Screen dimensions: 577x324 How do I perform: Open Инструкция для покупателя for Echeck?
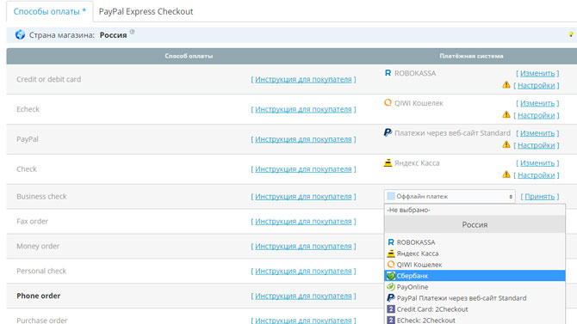303,109
